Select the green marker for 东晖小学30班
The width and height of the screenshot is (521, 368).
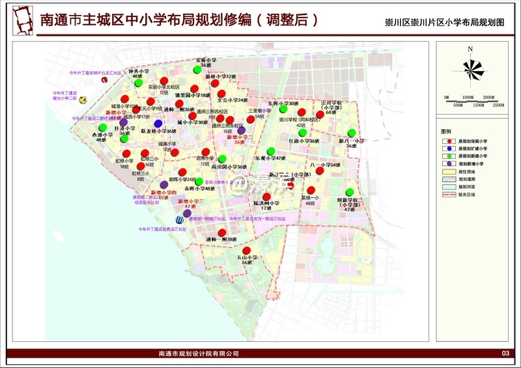[283, 109]
